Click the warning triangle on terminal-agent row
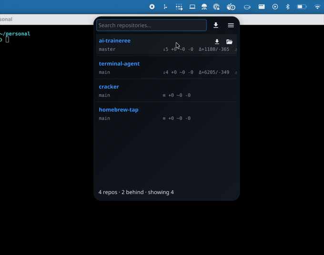The image size is (324, 255). coord(236,73)
